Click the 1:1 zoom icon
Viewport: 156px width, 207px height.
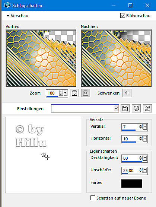[x=86, y=93]
